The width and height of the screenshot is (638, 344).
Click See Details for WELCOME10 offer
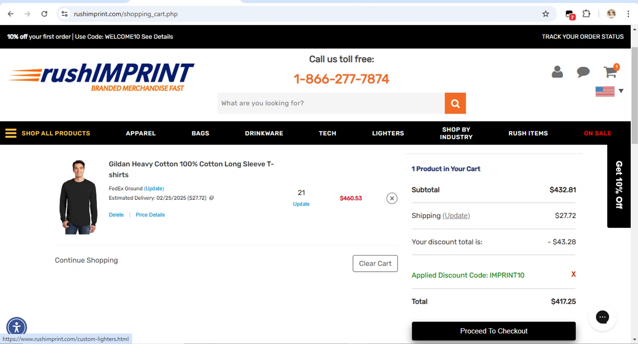[x=157, y=37]
